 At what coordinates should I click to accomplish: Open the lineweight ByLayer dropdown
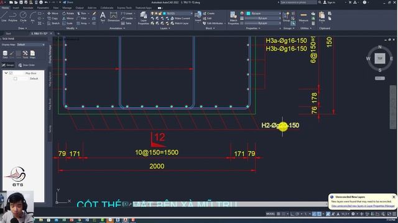pyautogui.click(x=264, y=18)
